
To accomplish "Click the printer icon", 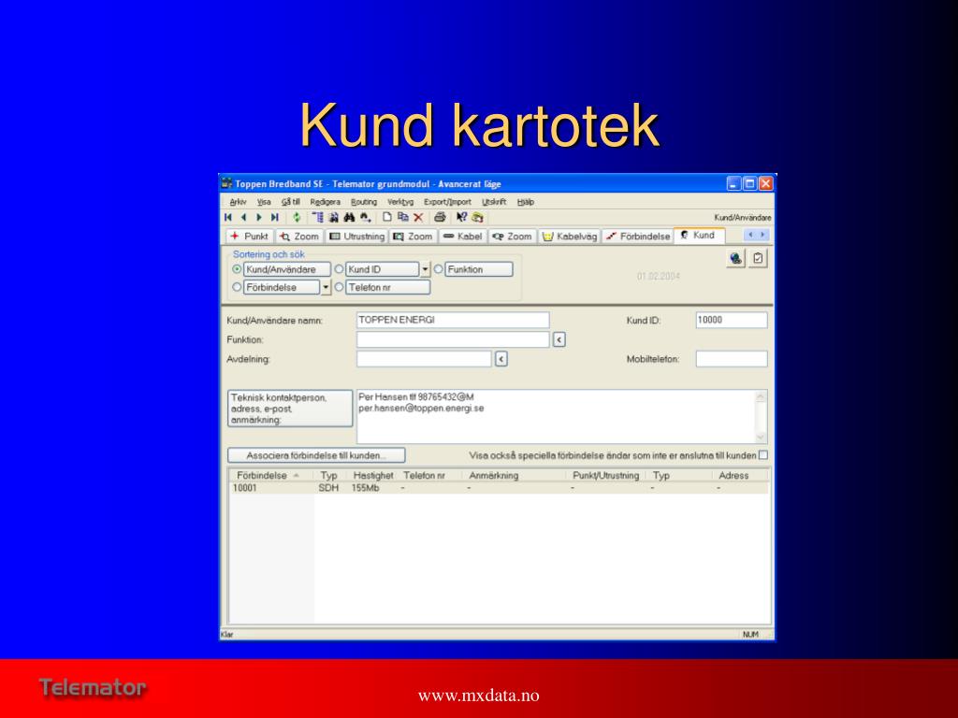I will (440, 217).
